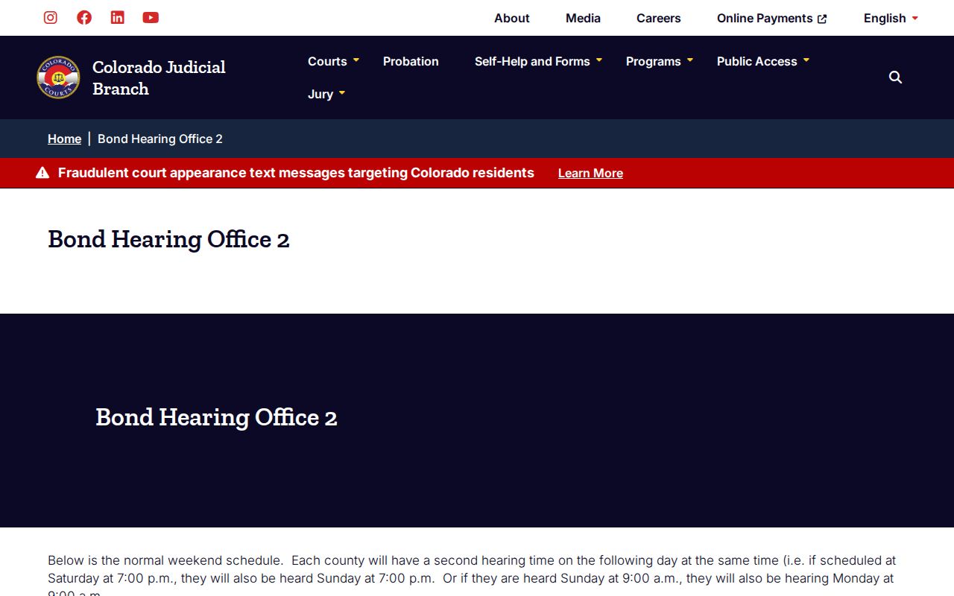
Task: Open the English language selector
Action: coord(891,18)
